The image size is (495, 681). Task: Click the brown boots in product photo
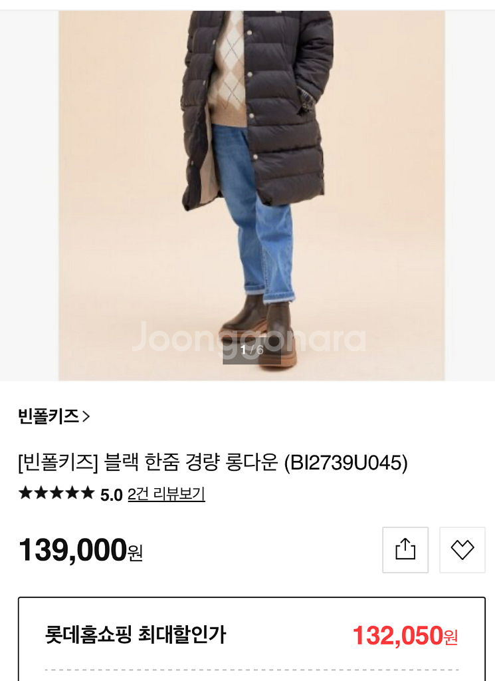pos(259,330)
